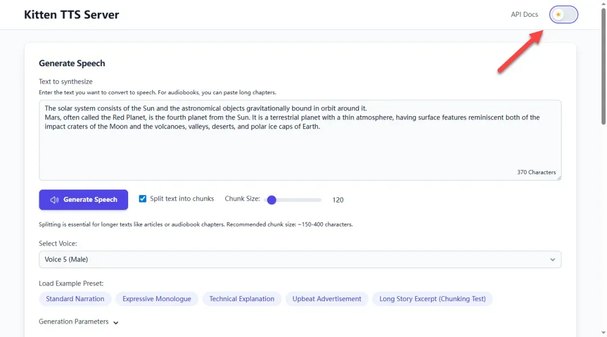Open the Select Voice dropdown
The width and height of the screenshot is (607, 337).
click(x=300, y=260)
